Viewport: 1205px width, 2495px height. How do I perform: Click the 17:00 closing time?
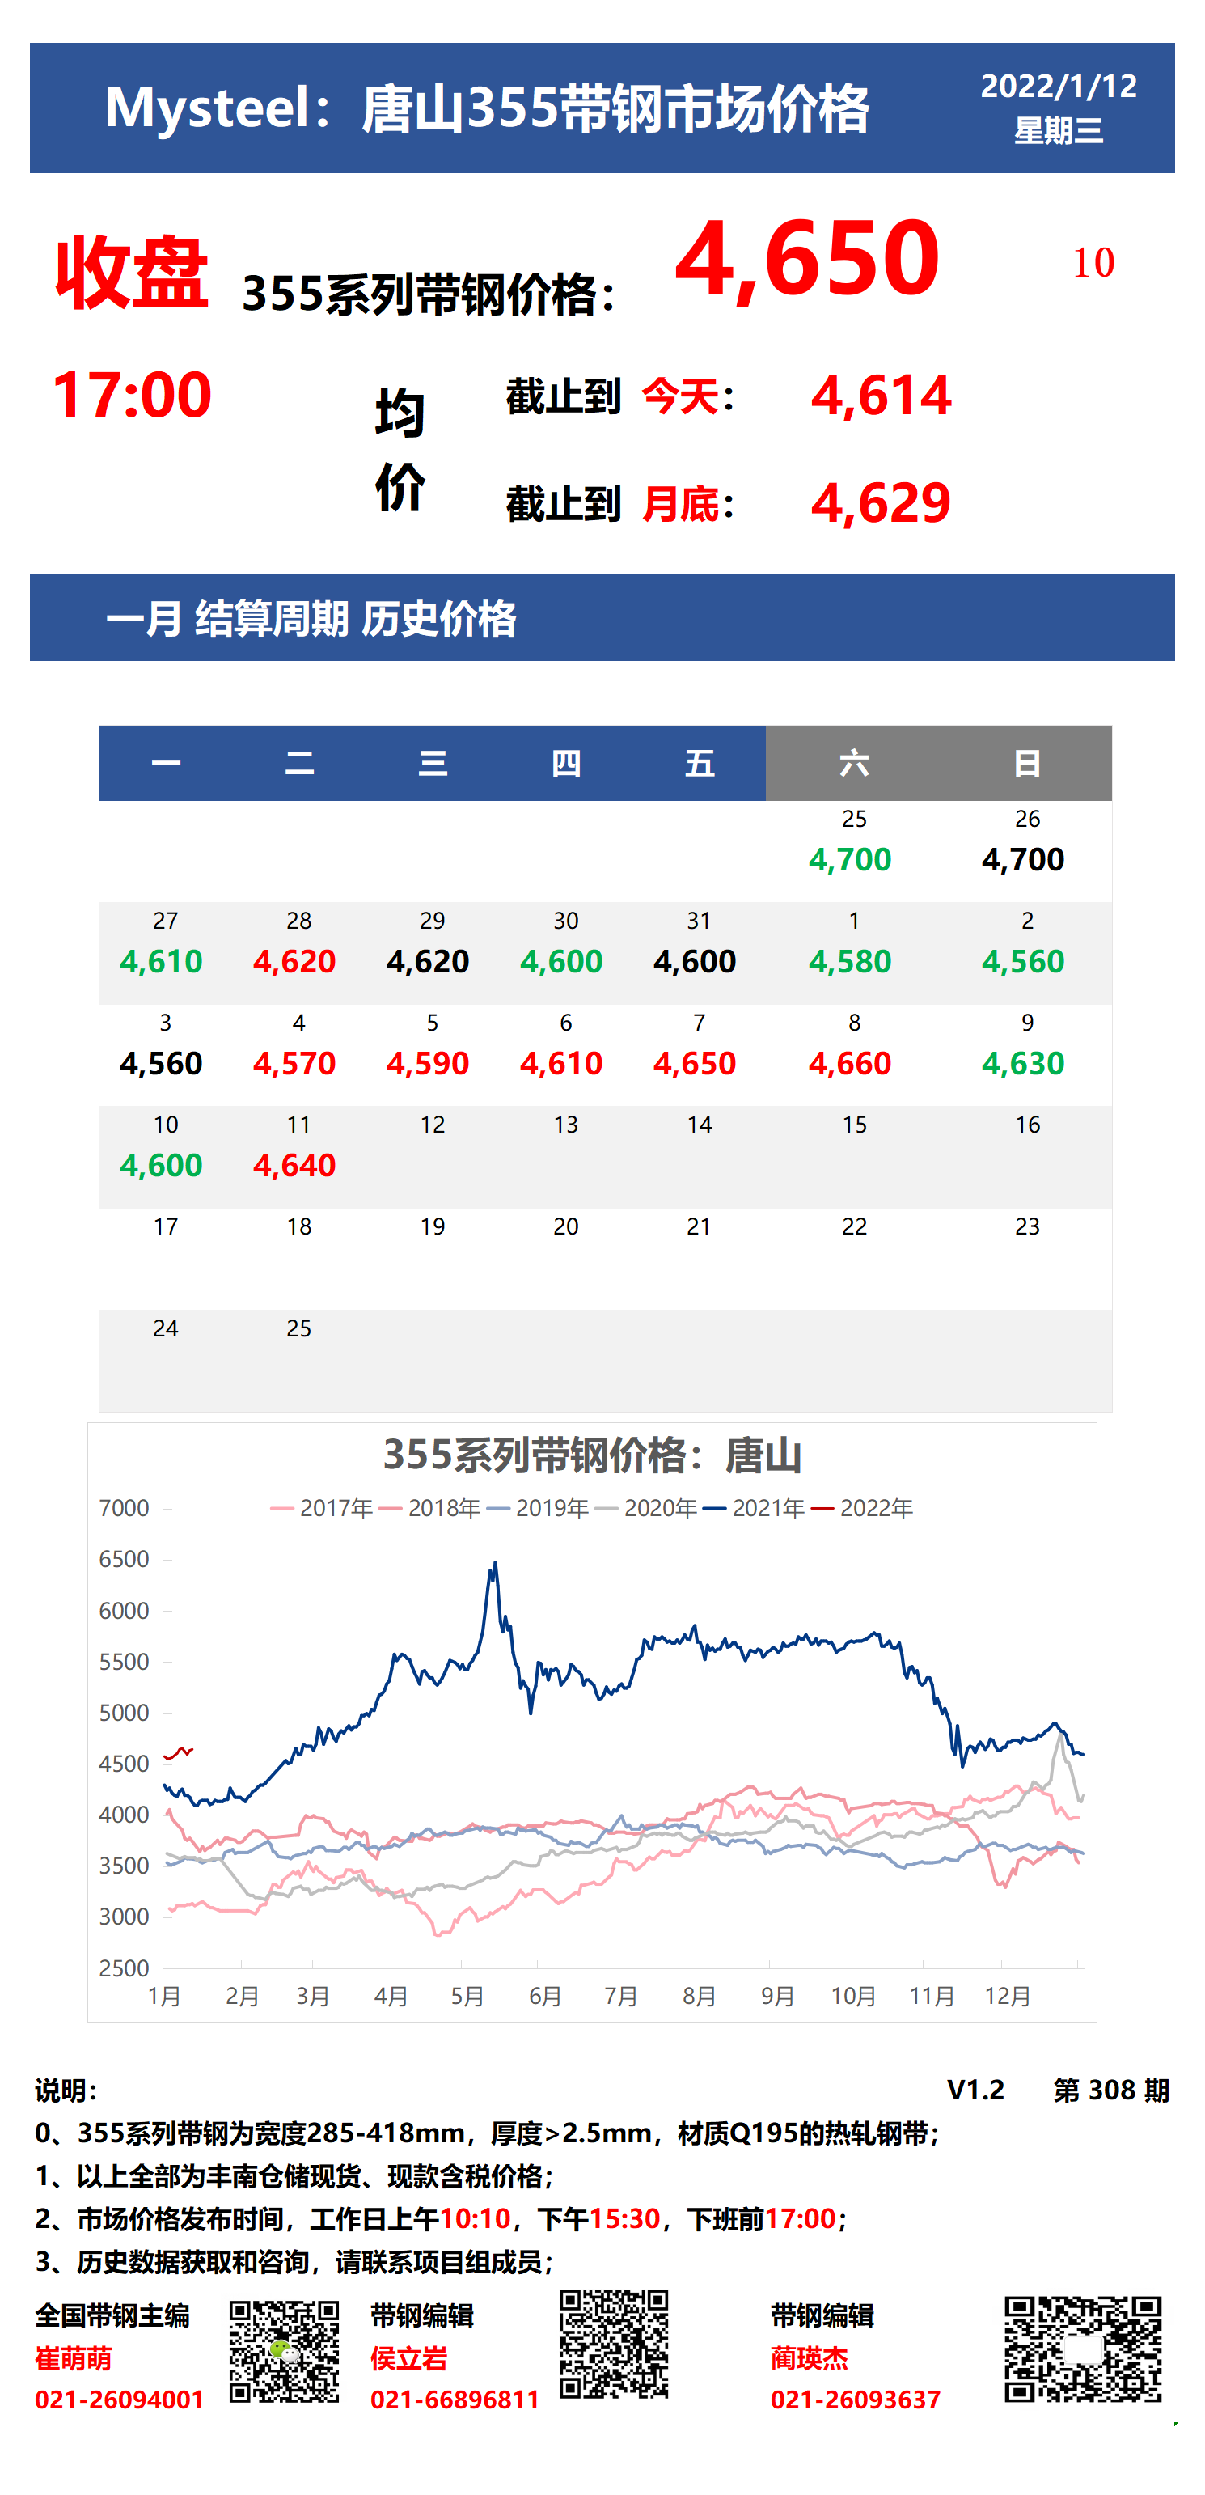[x=132, y=395]
